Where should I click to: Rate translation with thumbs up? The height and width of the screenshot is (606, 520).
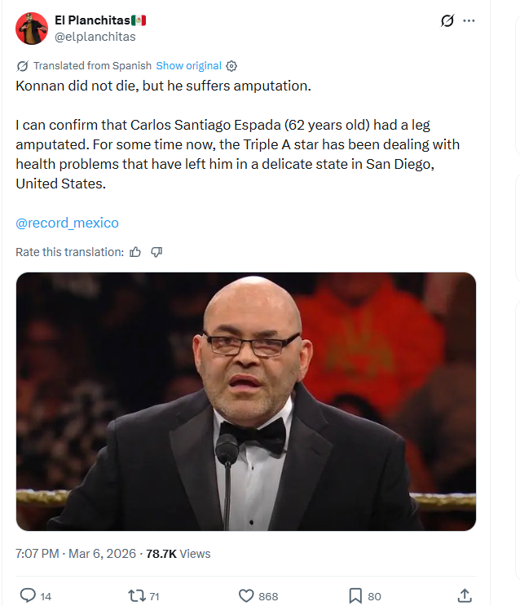coord(135,252)
